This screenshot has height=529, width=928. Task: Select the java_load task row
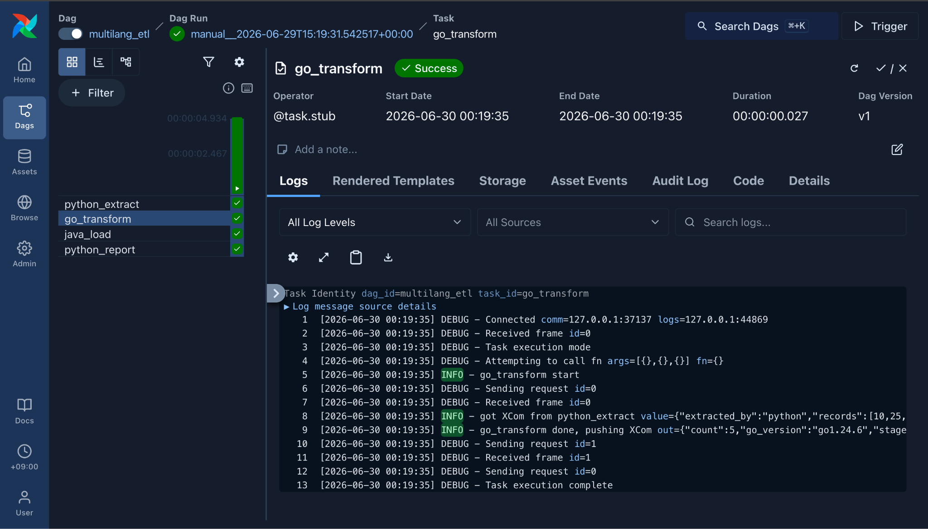145,234
